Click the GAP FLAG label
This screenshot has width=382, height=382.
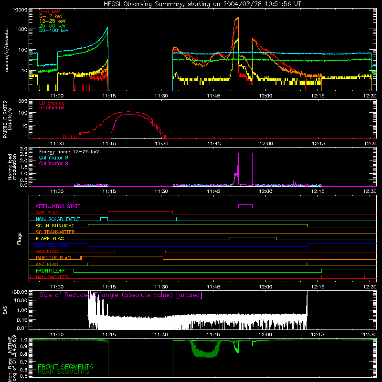(47, 212)
